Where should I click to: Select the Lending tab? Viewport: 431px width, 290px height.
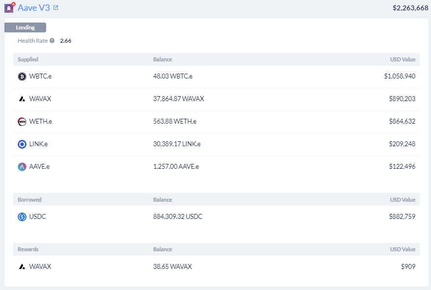point(26,27)
